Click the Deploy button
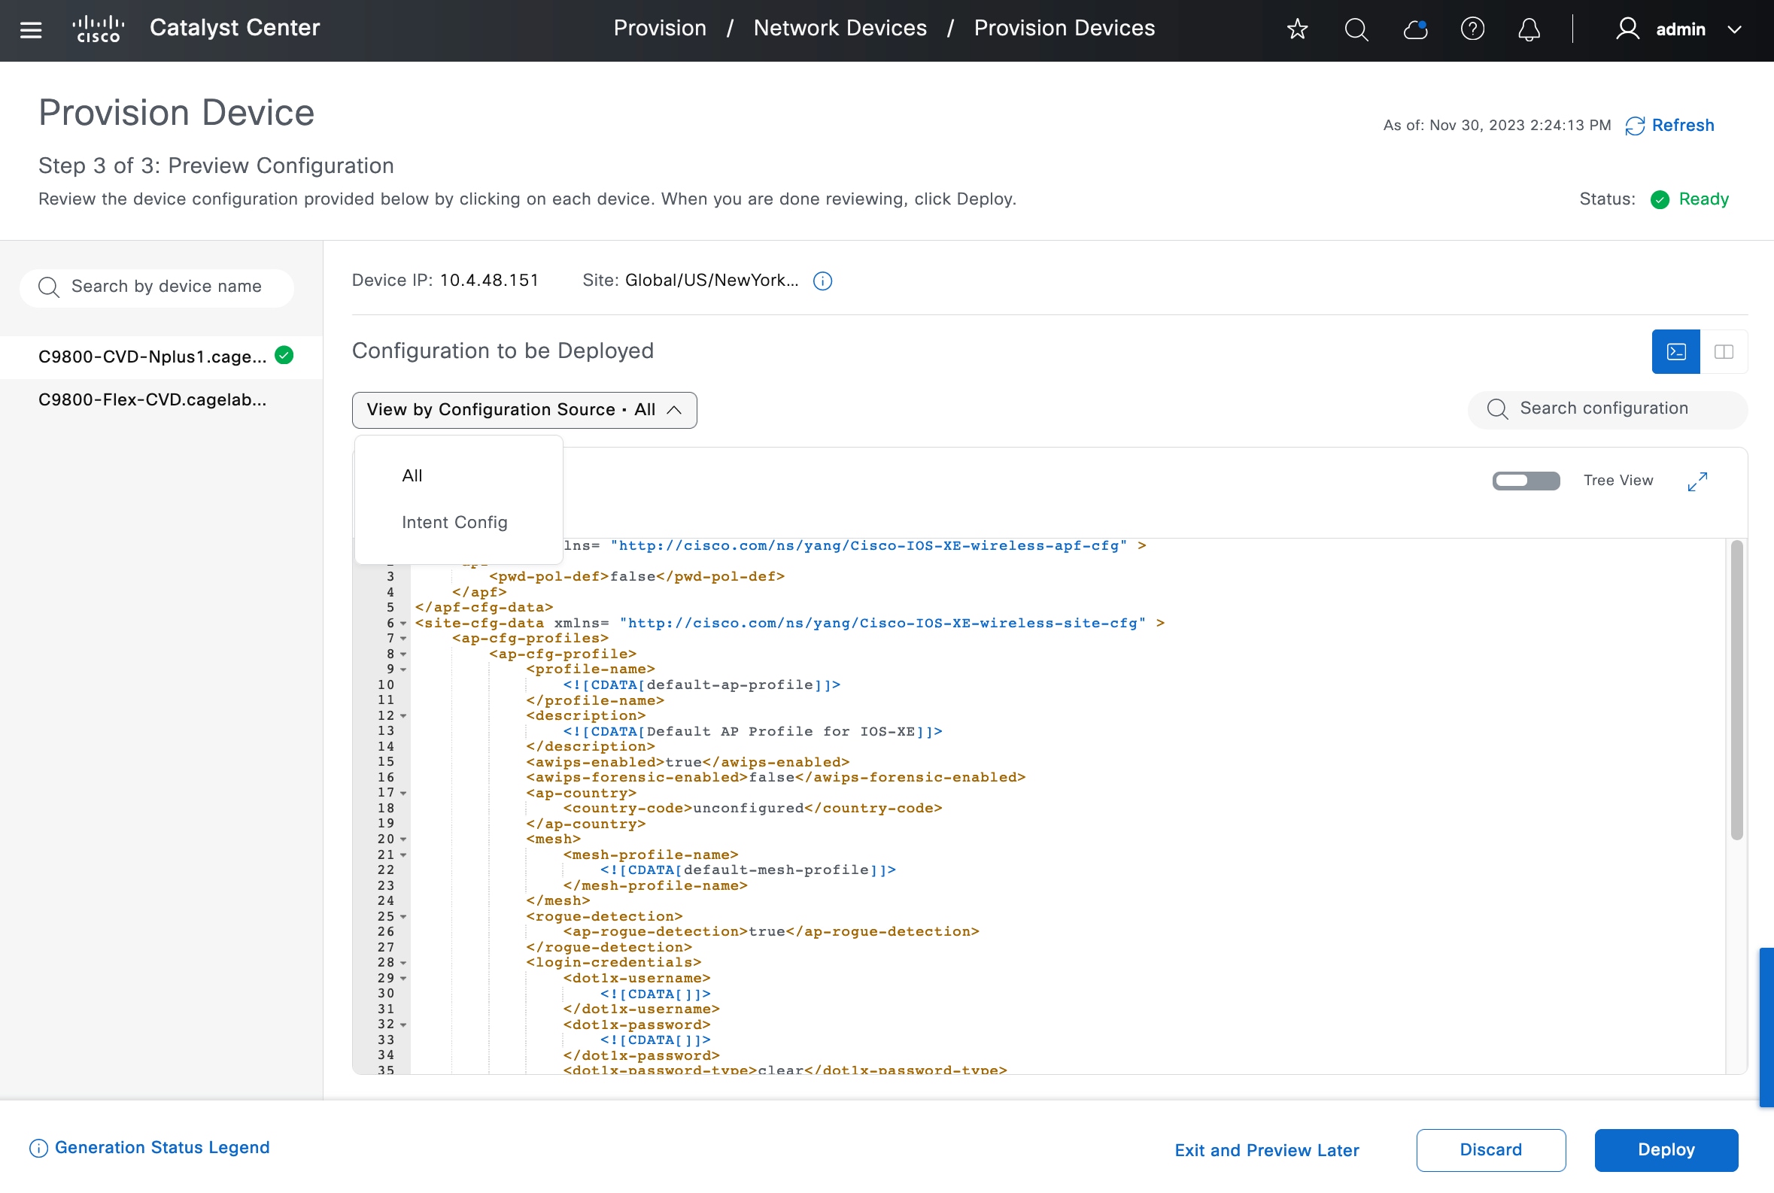 pyautogui.click(x=1665, y=1149)
